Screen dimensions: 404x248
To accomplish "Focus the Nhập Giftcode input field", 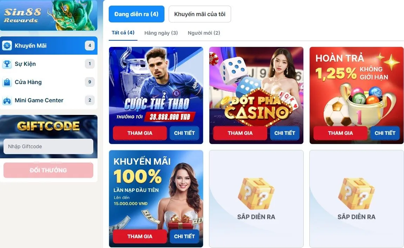I will pos(48,146).
